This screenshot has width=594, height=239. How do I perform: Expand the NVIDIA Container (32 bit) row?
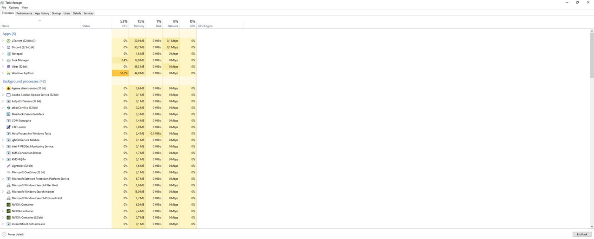3,217
